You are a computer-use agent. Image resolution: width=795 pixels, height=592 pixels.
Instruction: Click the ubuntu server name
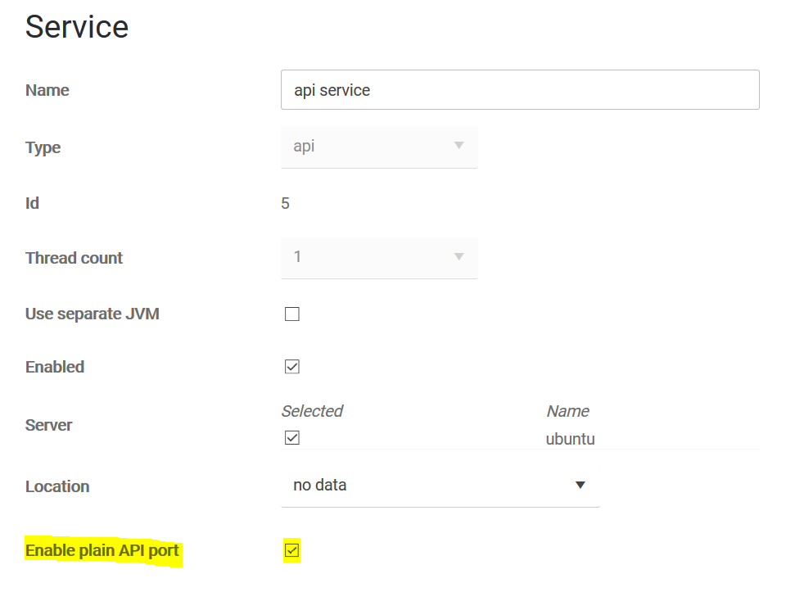570,439
